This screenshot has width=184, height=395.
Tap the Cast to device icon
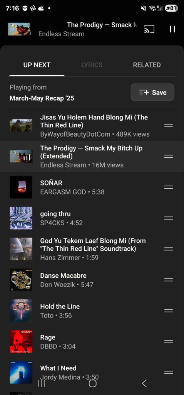[x=149, y=29]
